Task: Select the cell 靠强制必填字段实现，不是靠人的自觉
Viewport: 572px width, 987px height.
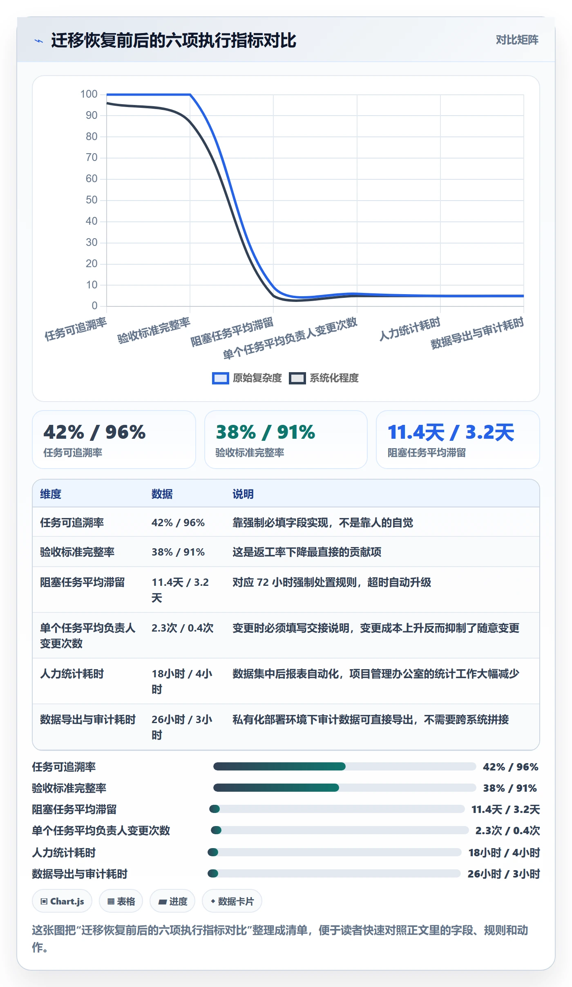Action: [323, 523]
